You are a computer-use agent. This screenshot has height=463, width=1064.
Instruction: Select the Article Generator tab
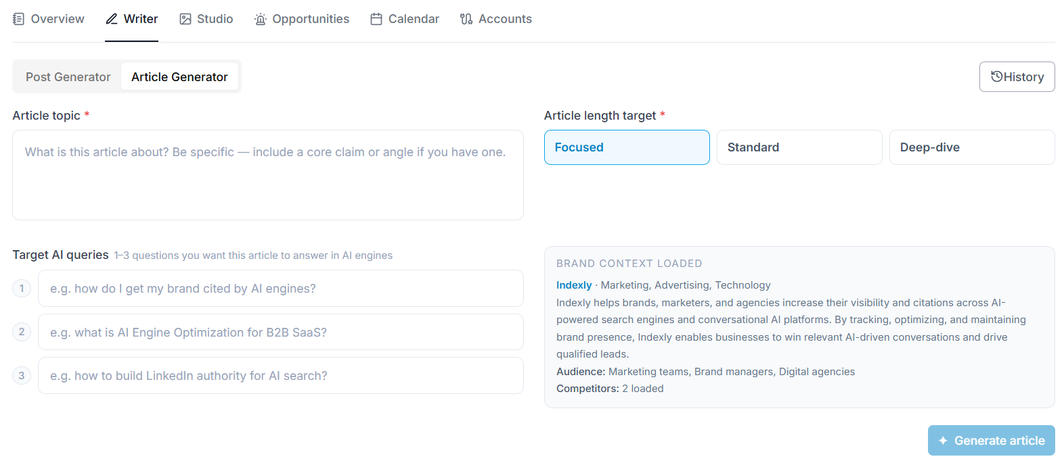tap(179, 77)
